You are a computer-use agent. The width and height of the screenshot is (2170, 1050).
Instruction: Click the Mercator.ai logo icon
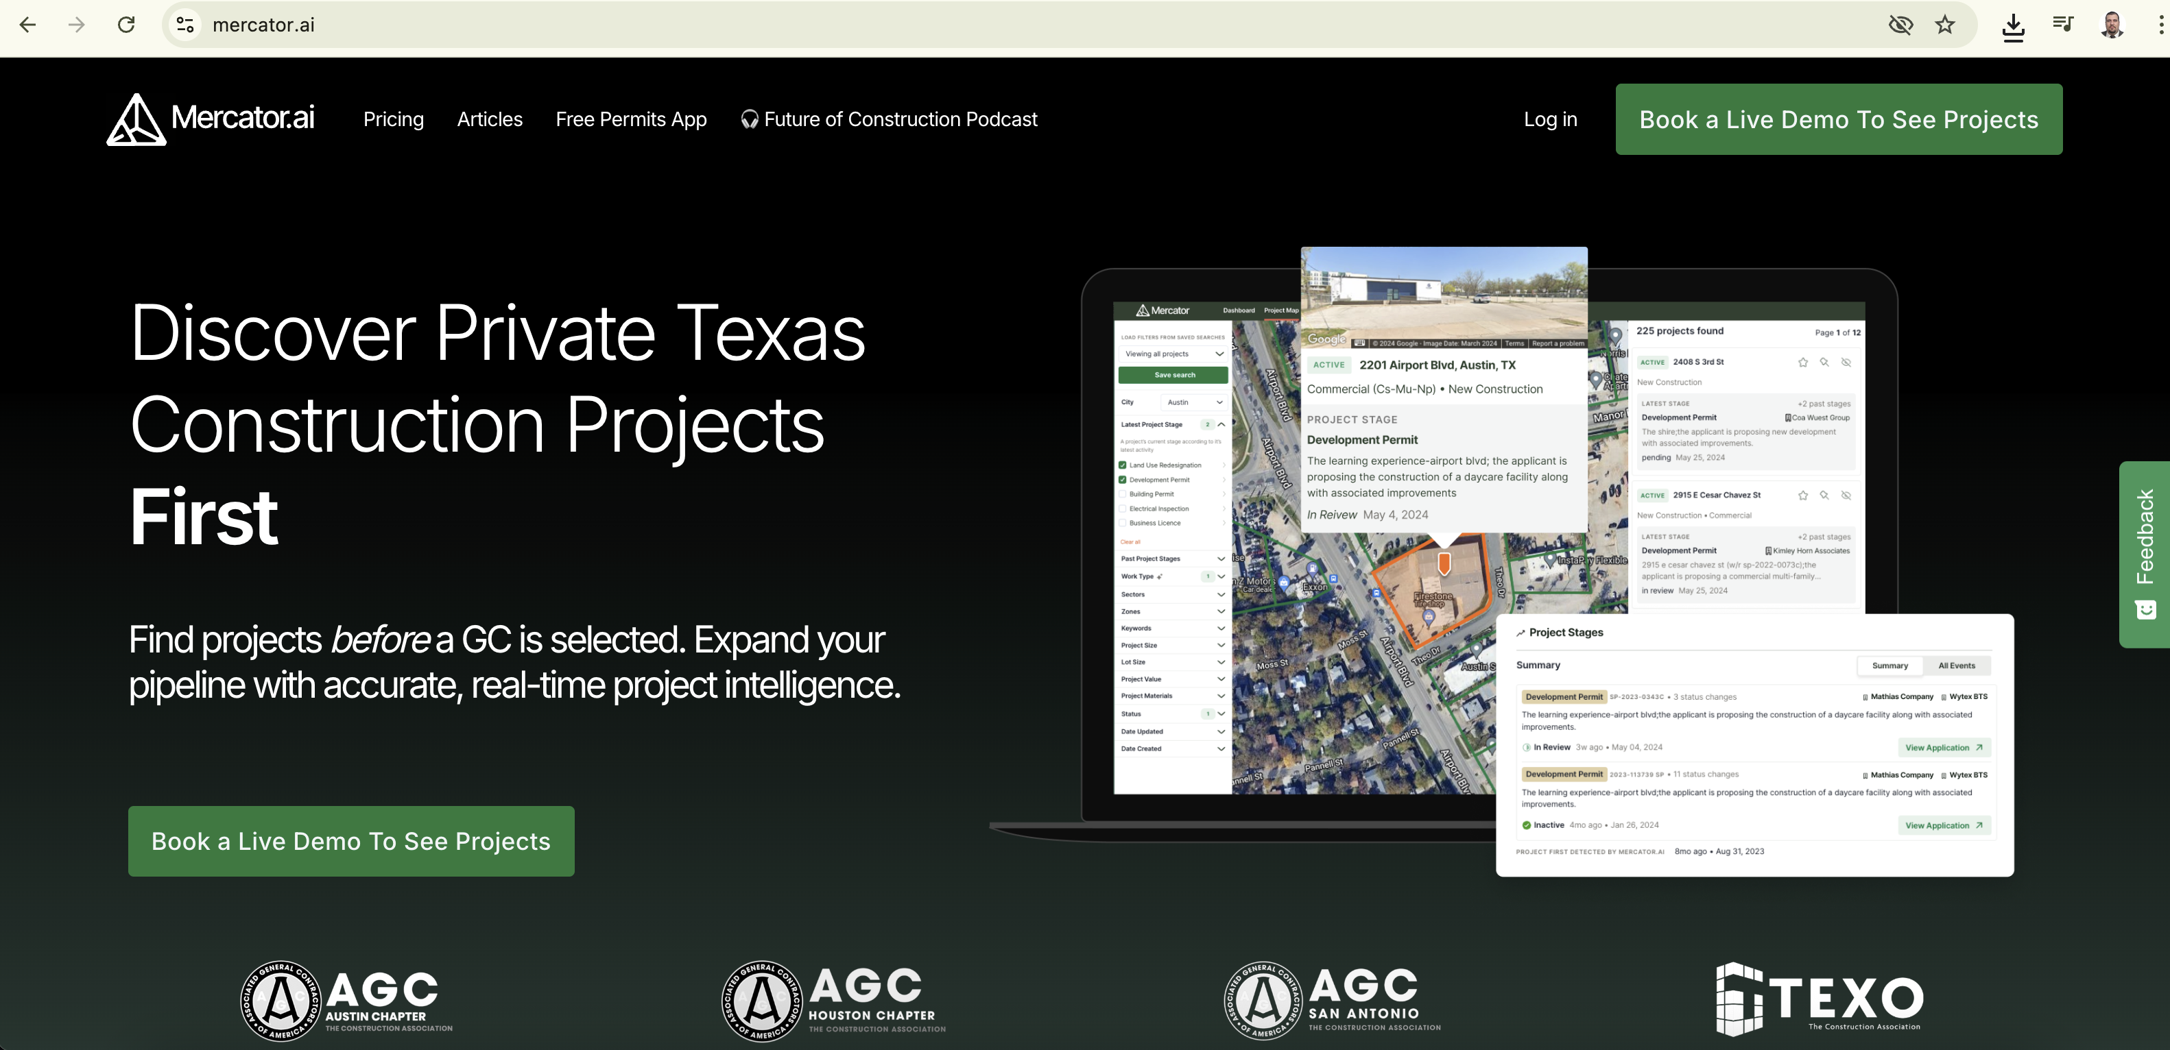pyautogui.click(x=136, y=119)
